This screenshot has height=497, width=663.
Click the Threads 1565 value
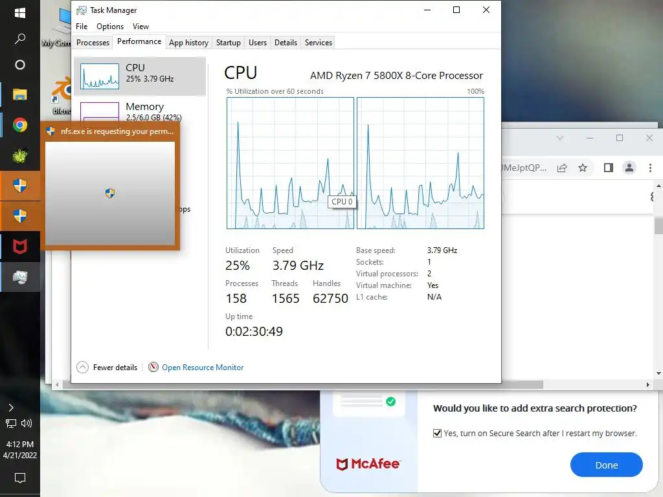(x=286, y=298)
